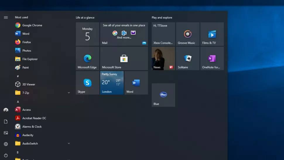This screenshot has width=284, height=160.
Task: Open the Blue tile
Action: click(163, 95)
